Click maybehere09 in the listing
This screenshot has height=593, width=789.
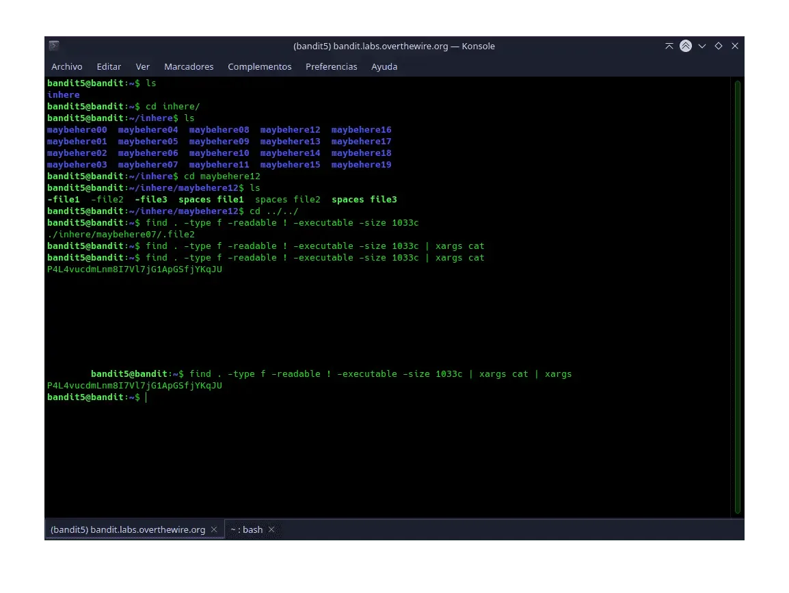coord(219,142)
